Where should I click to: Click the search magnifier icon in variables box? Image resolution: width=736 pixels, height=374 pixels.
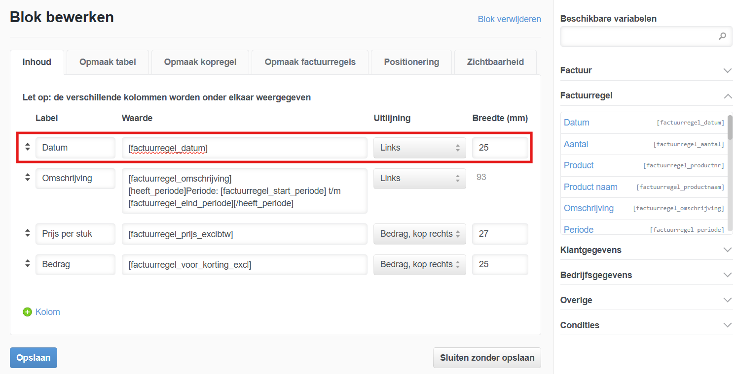point(722,36)
